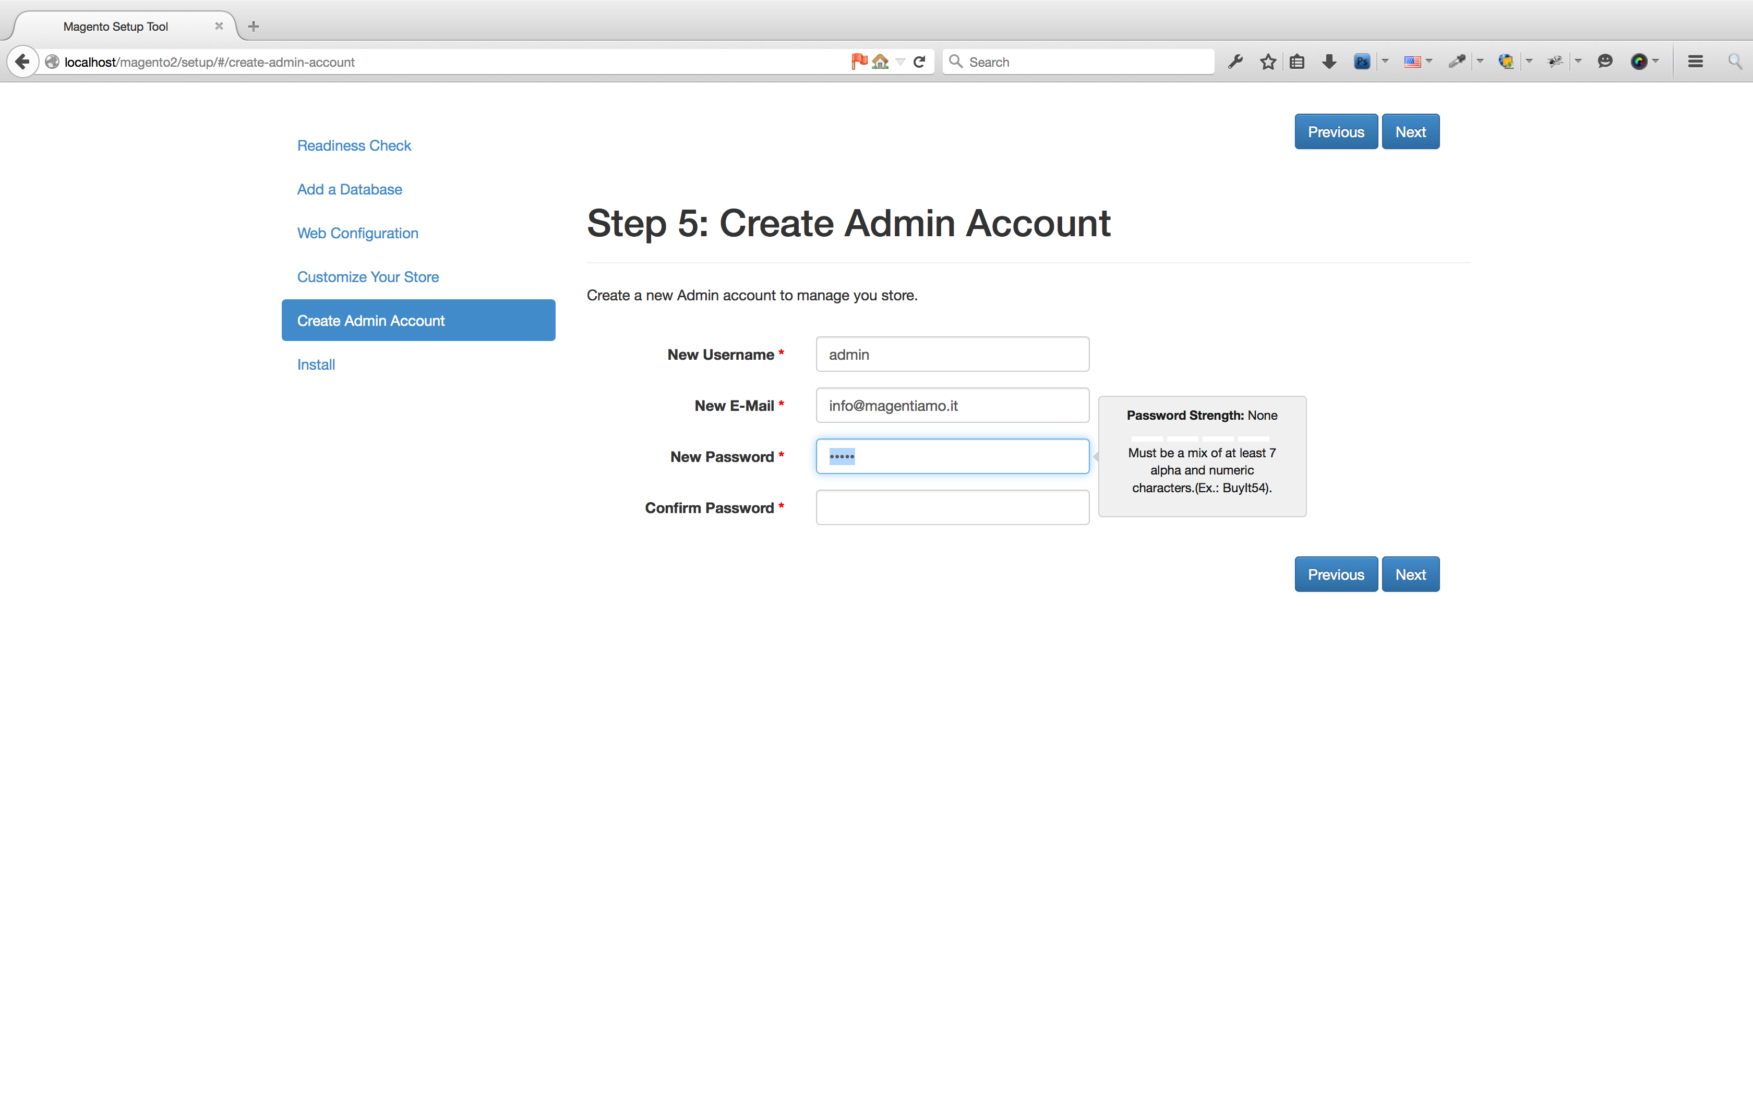Screen dimensions: 1753x1095
Task: Open a new tab with plus button
Action: (253, 27)
